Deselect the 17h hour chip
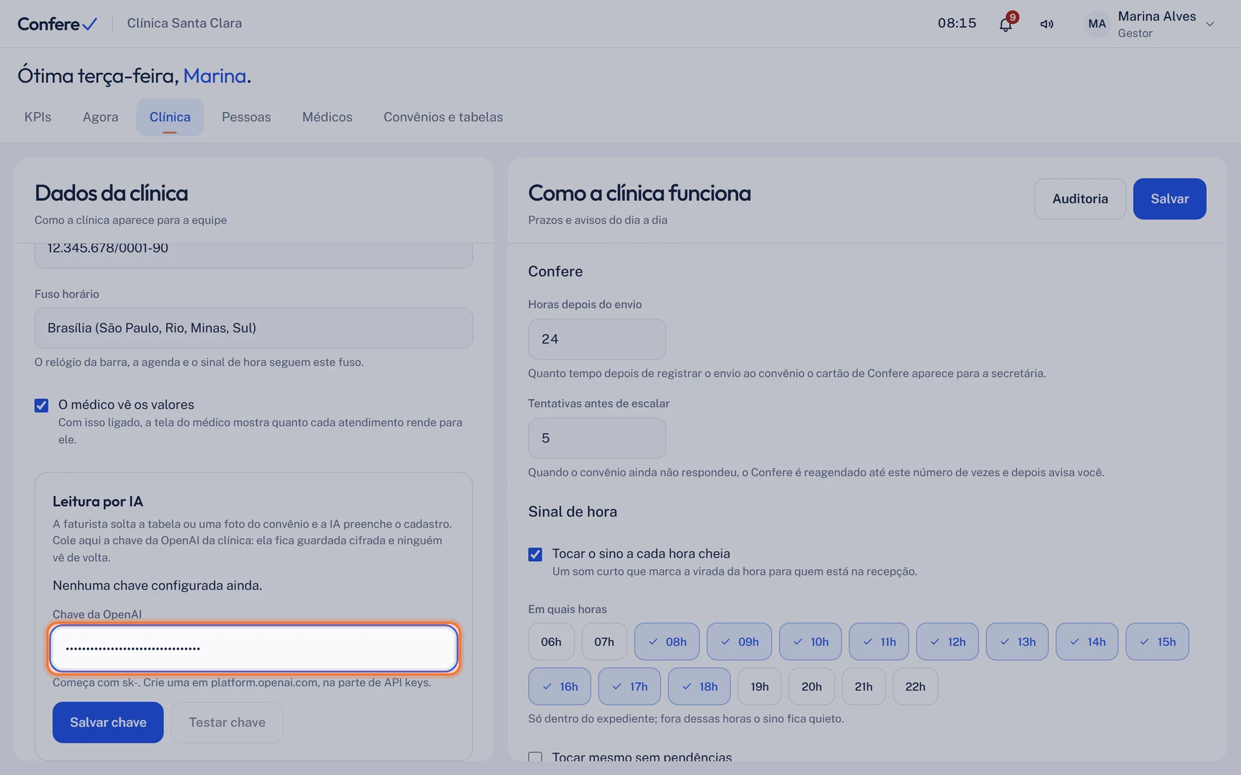Screen dimensions: 1241x775 point(630,686)
